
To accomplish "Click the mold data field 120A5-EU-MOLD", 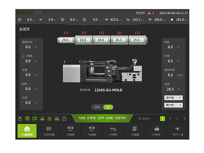I will click(108, 90).
